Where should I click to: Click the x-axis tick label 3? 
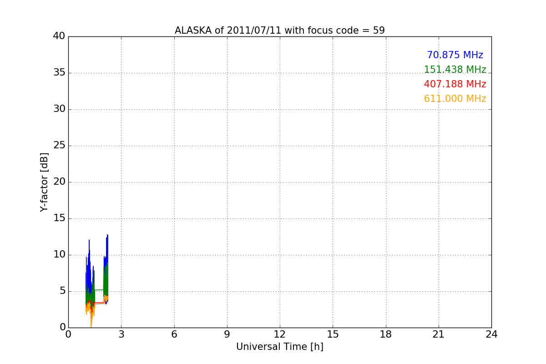click(121, 334)
